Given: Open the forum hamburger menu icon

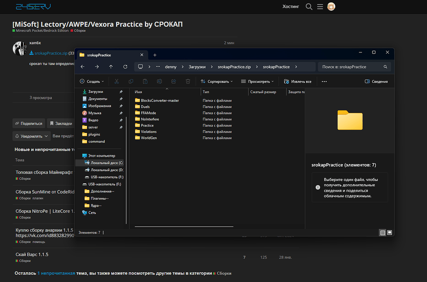Looking at the screenshot, I should 320,7.
